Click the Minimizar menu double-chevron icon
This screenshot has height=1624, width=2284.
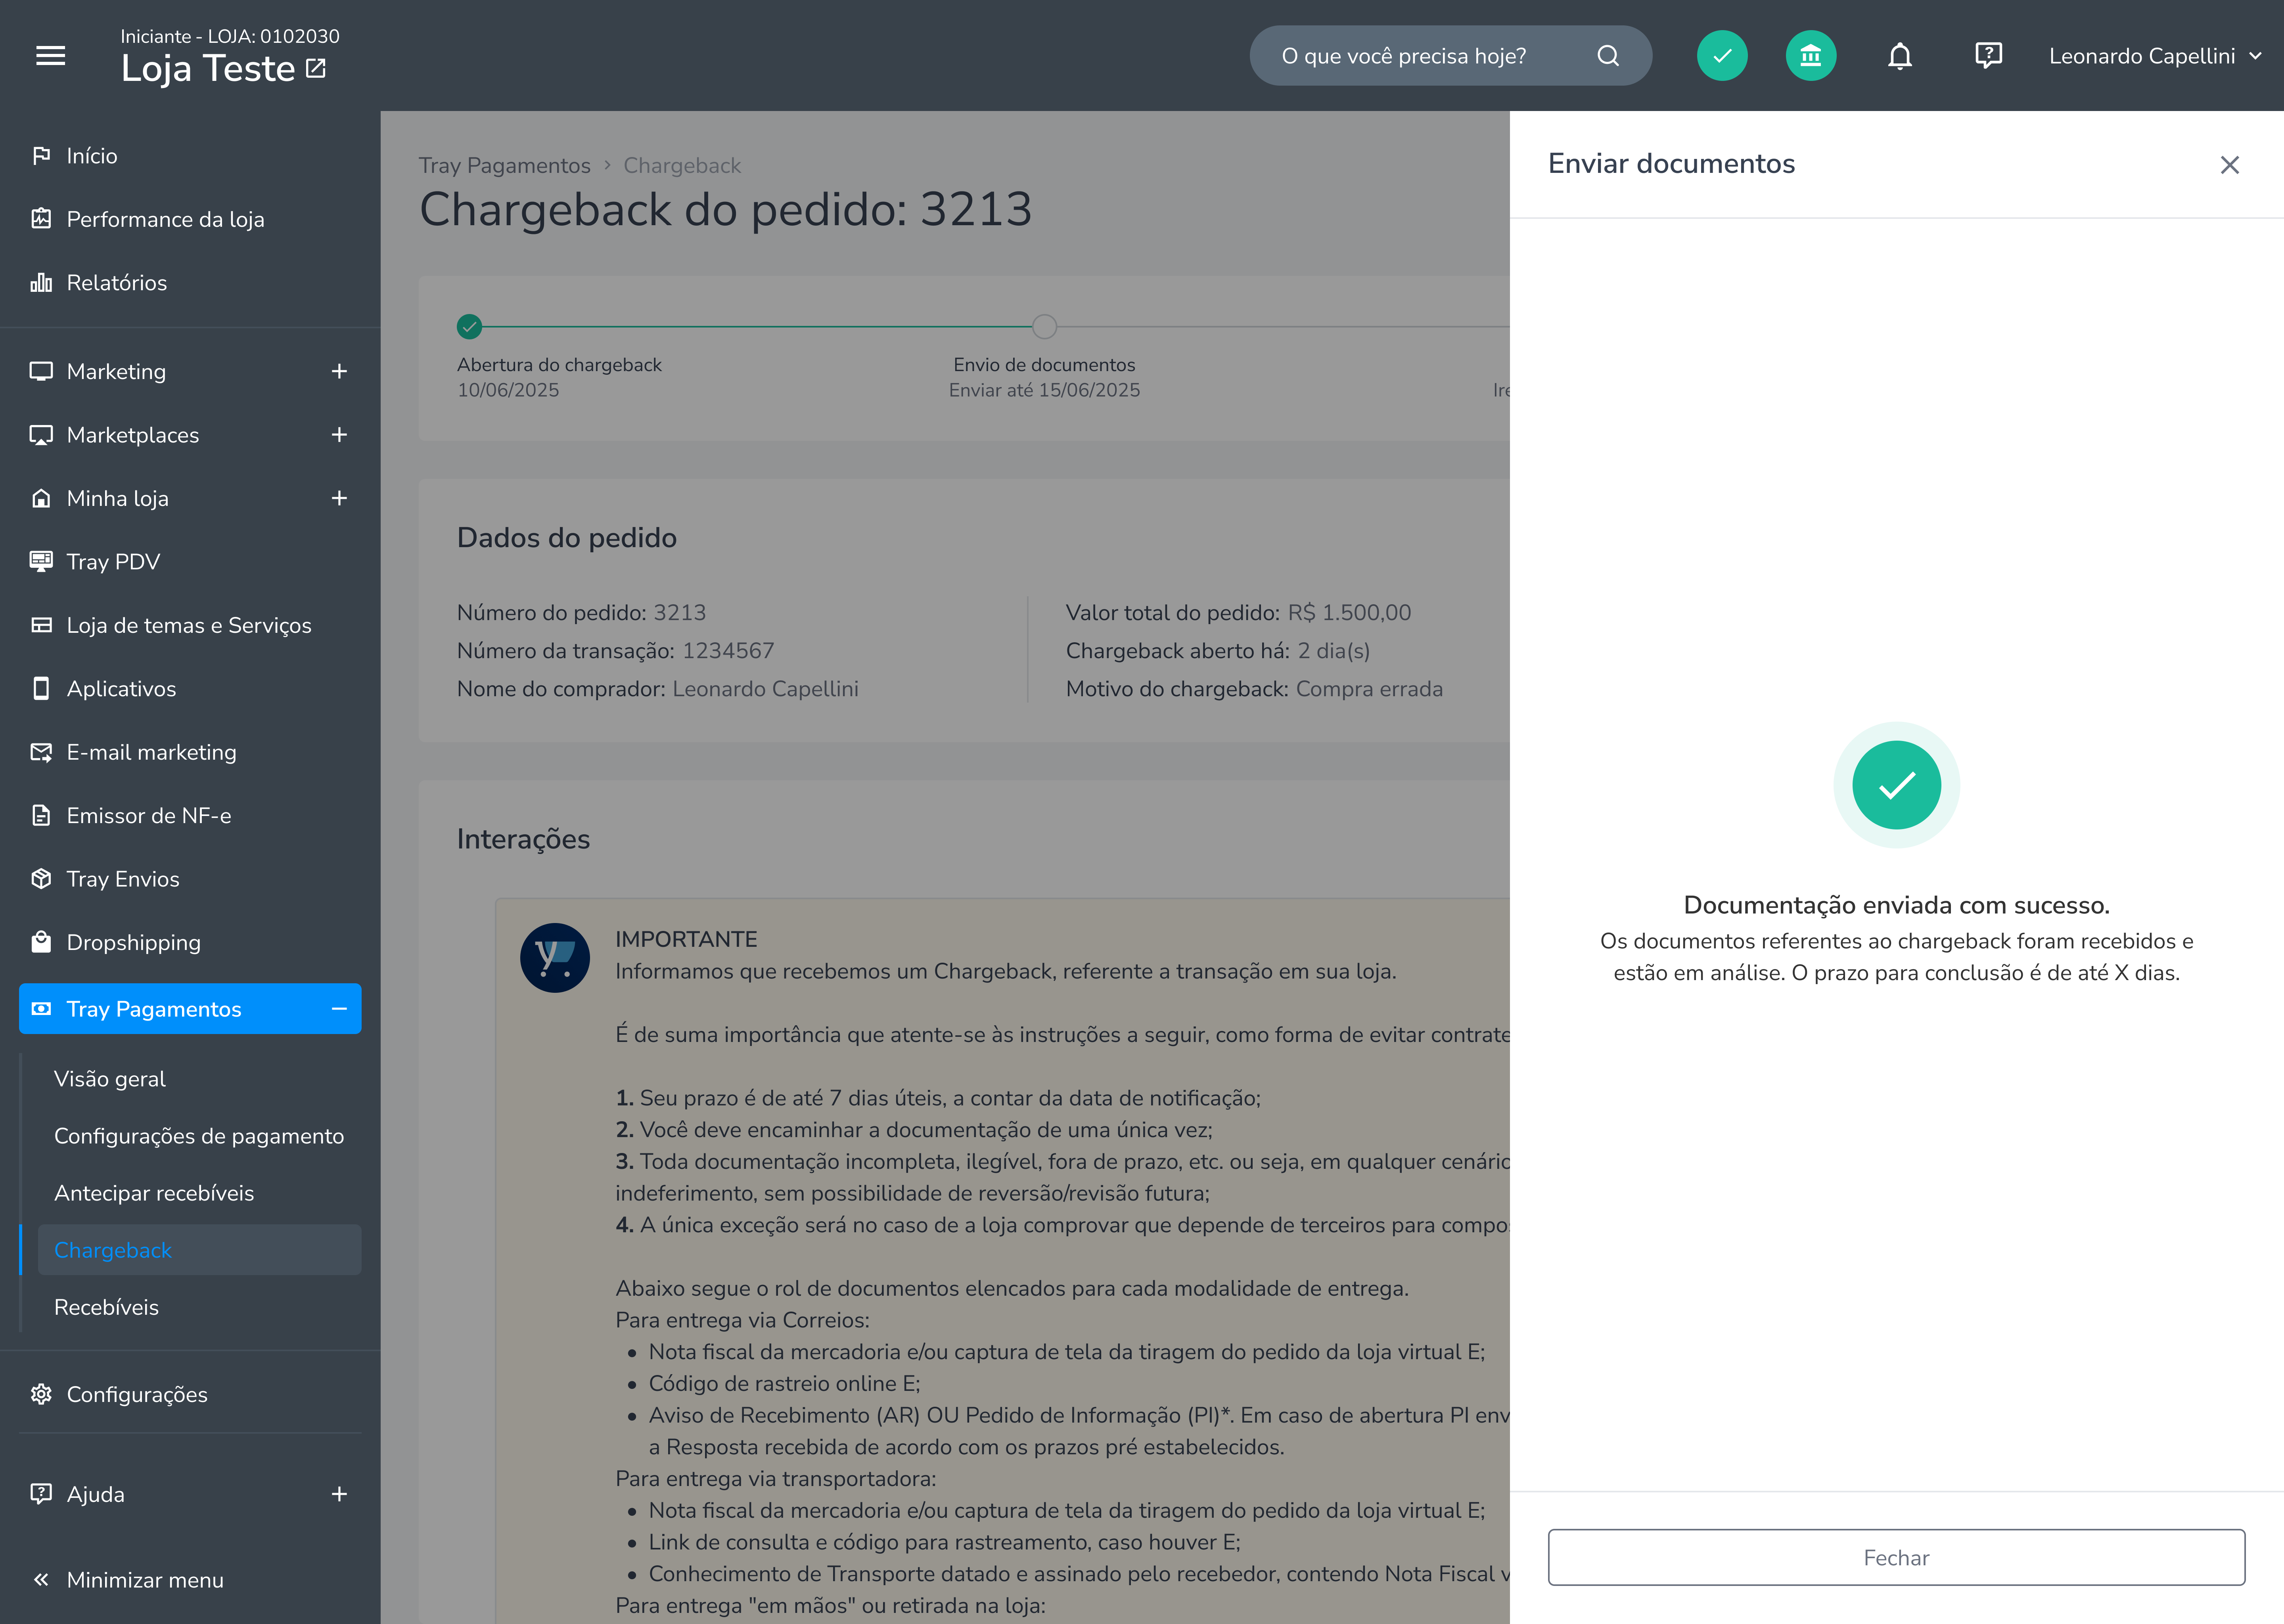click(41, 1580)
